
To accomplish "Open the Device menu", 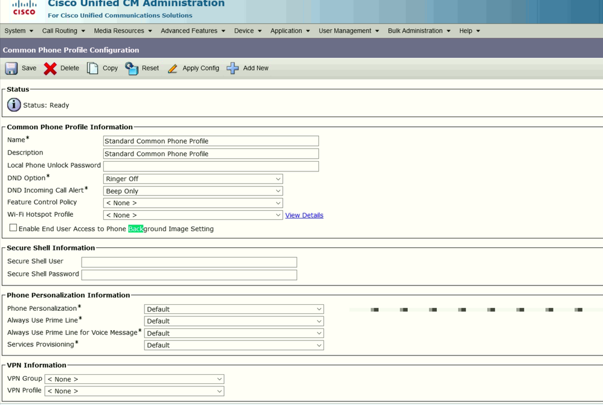I will click(x=248, y=31).
